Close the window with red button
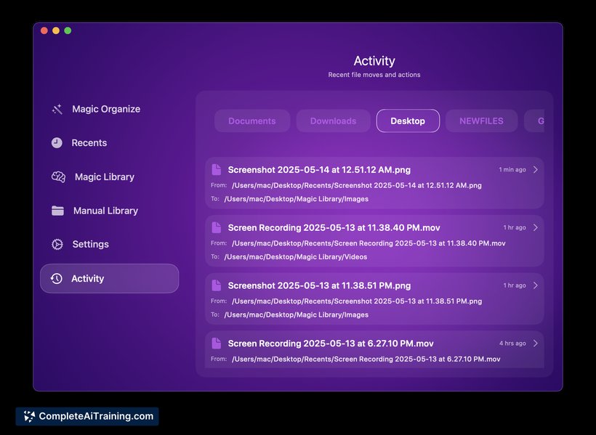This screenshot has width=596, height=435. (x=44, y=31)
